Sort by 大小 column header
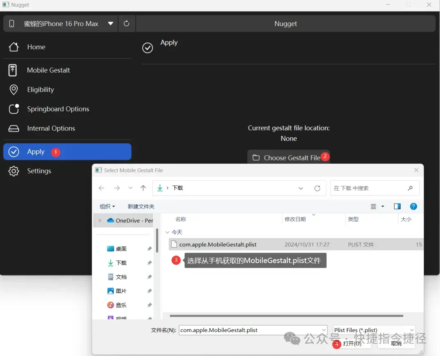 tap(406, 219)
